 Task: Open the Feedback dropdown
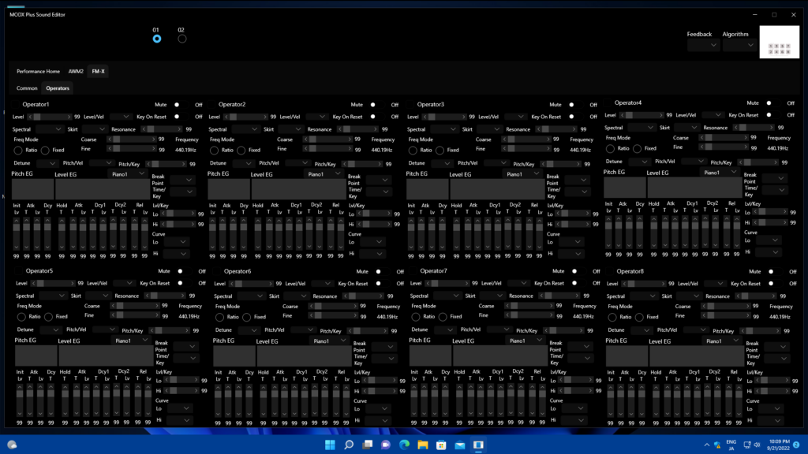[703, 45]
